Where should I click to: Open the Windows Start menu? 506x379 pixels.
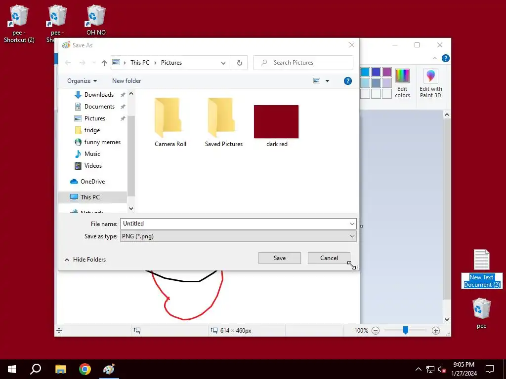(x=12, y=369)
